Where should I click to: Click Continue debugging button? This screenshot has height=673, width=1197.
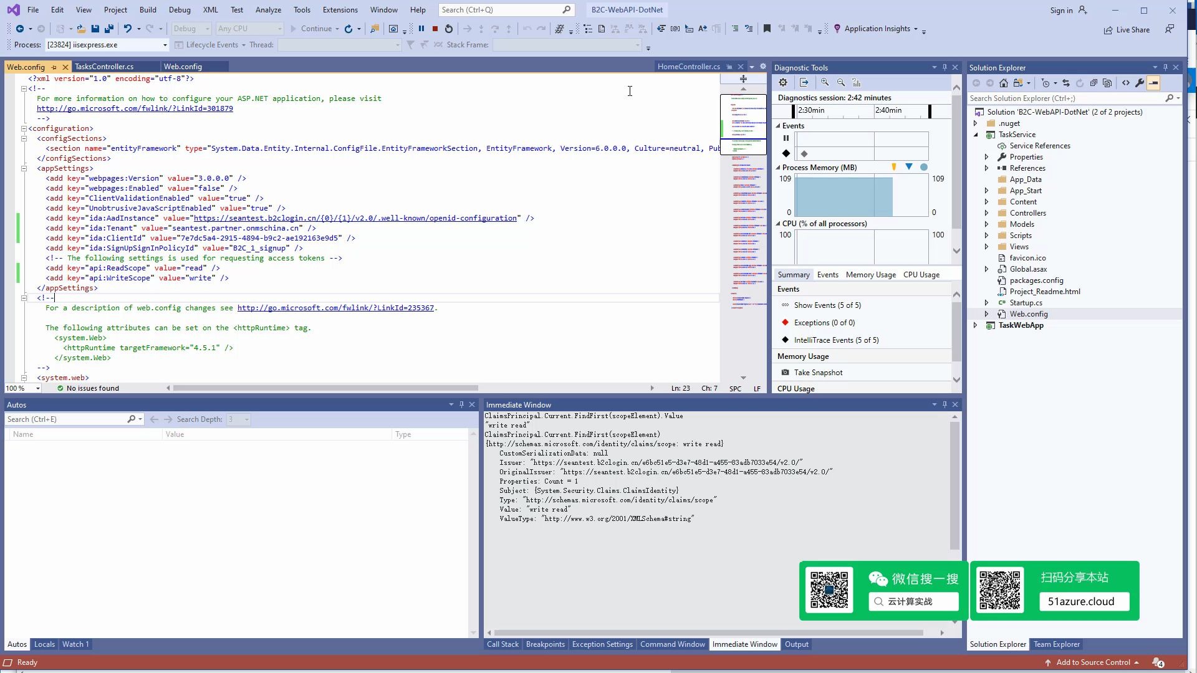pos(310,29)
